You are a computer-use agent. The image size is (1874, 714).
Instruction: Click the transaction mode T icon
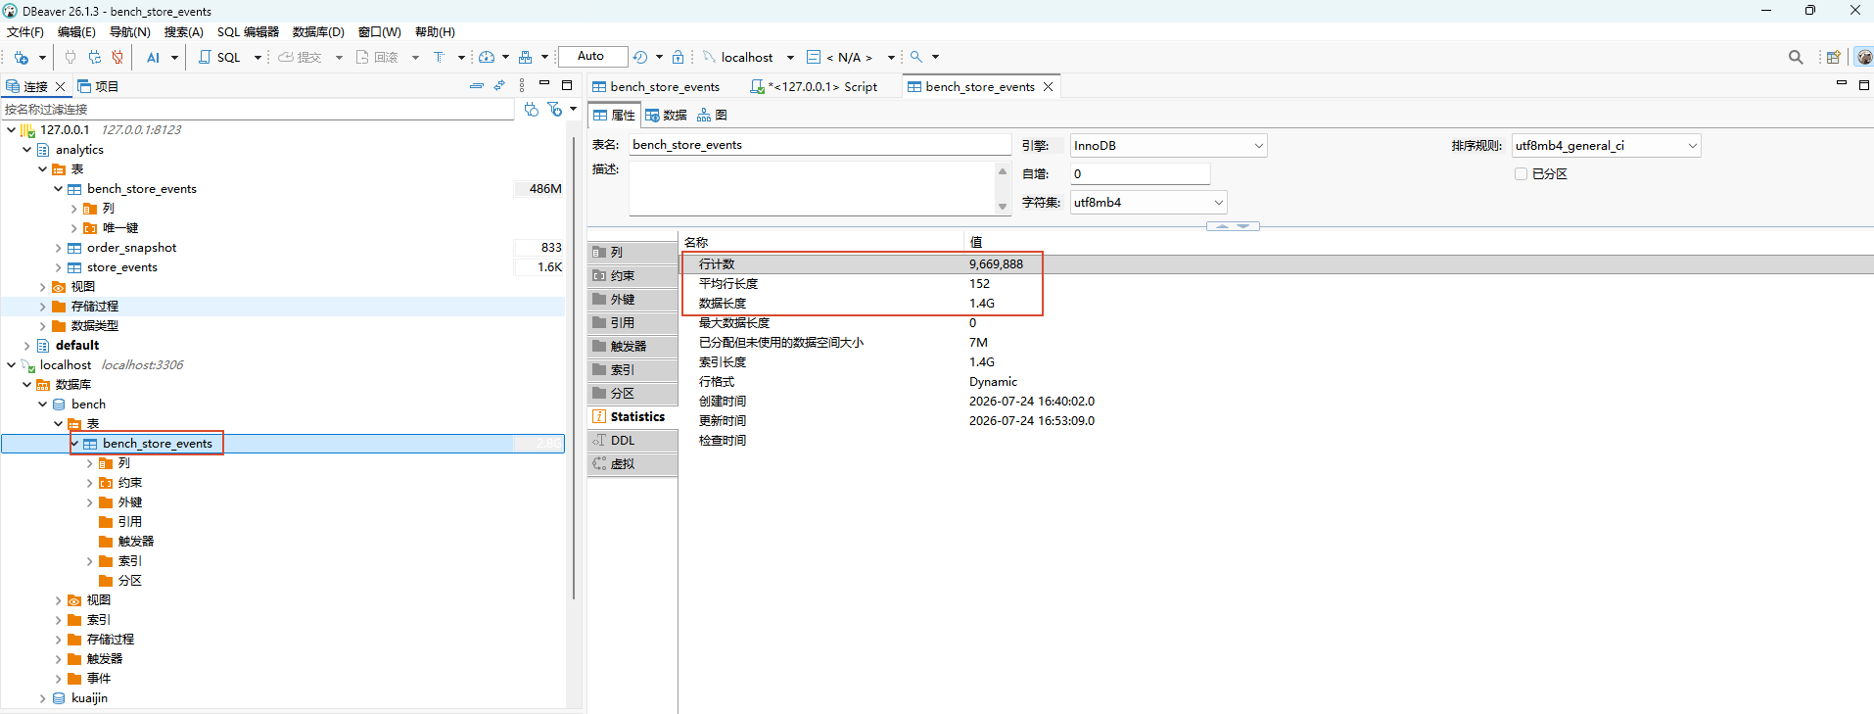[x=439, y=57]
